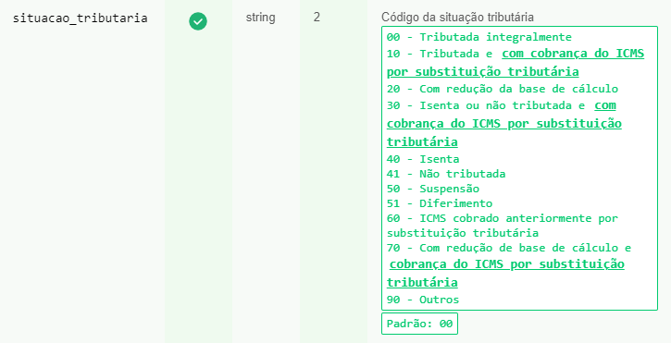This screenshot has width=671, height=343.
Task: Click the Código da situação tributária description
Action: [457, 18]
